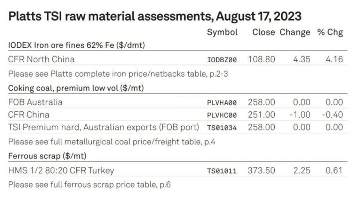This screenshot has width=351, height=201.
Task: Click the -1.00 change value for CFR China
Action: click(300, 115)
